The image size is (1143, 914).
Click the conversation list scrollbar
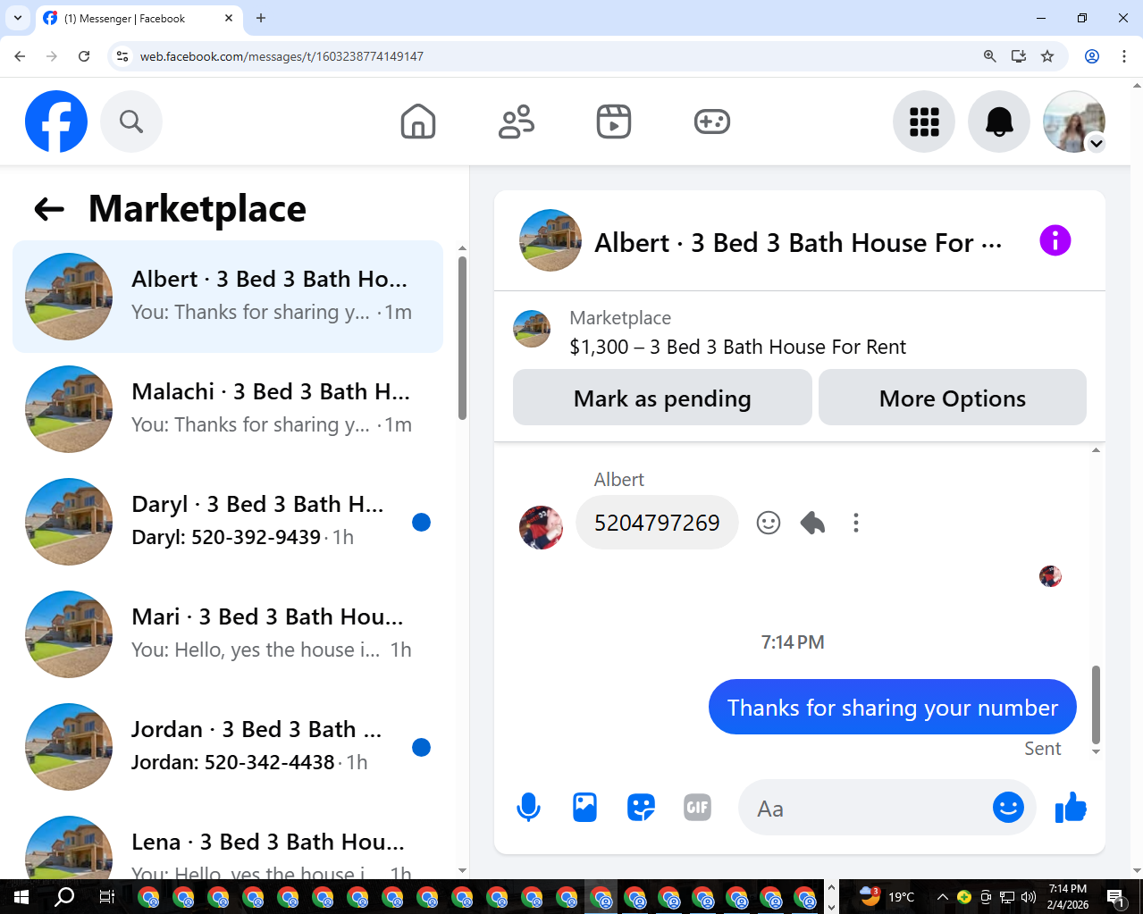point(462,338)
